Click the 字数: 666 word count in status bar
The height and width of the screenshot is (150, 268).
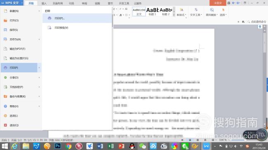point(54,140)
